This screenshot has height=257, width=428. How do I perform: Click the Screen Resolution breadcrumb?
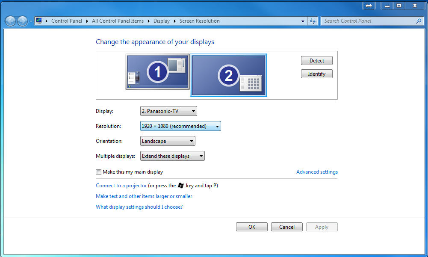(x=199, y=21)
